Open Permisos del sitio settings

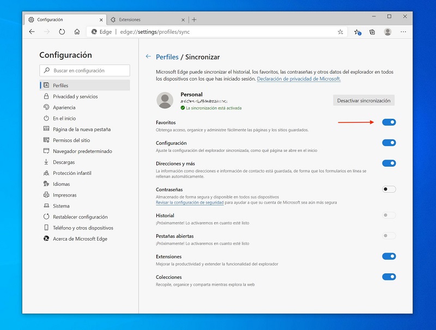coord(84,140)
